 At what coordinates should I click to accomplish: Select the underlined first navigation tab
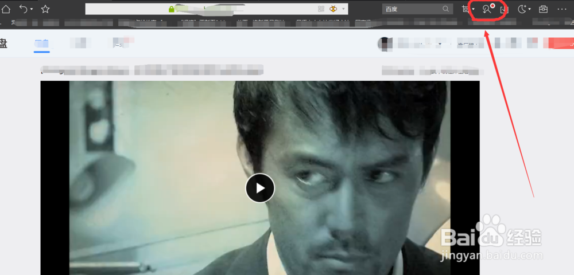(42, 45)
